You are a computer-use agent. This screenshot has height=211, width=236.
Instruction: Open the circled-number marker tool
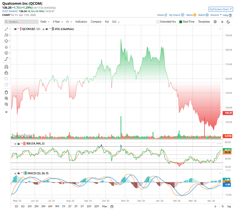coord(6,53)
